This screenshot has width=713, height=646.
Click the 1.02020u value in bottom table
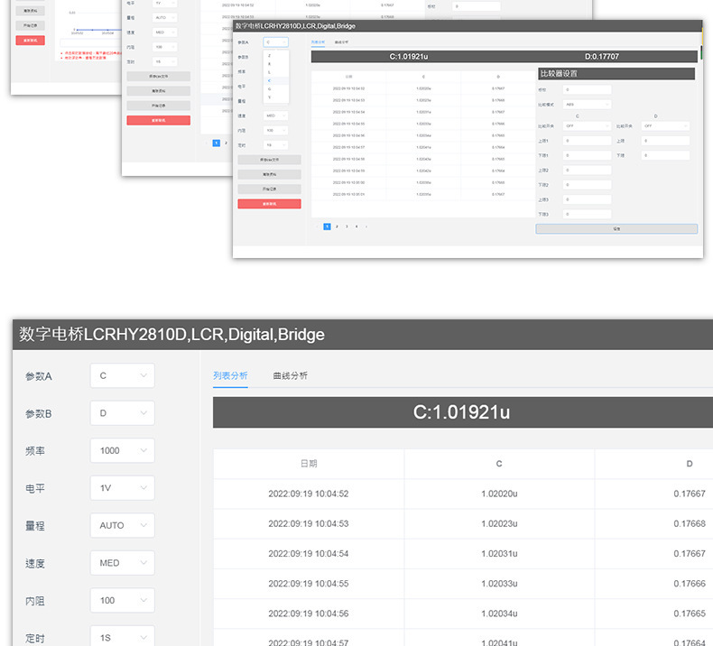point(499,494)
